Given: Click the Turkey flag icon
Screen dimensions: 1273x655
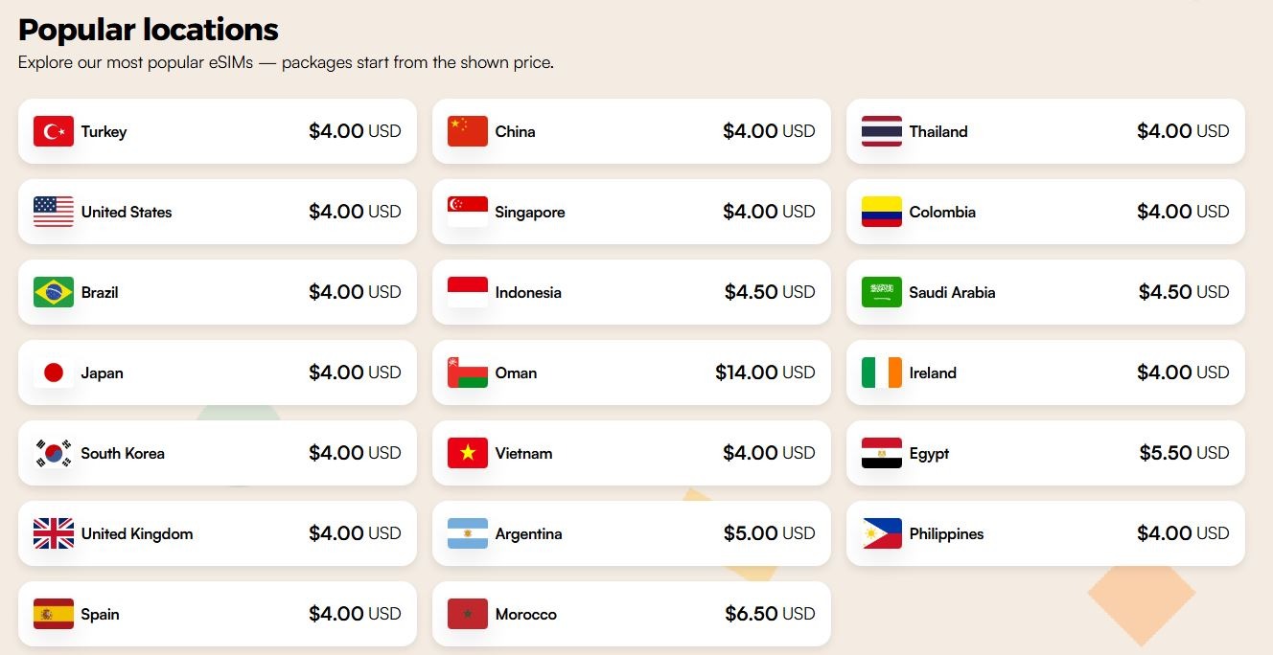Looking at the screenshot, I should tap(54, 131).
